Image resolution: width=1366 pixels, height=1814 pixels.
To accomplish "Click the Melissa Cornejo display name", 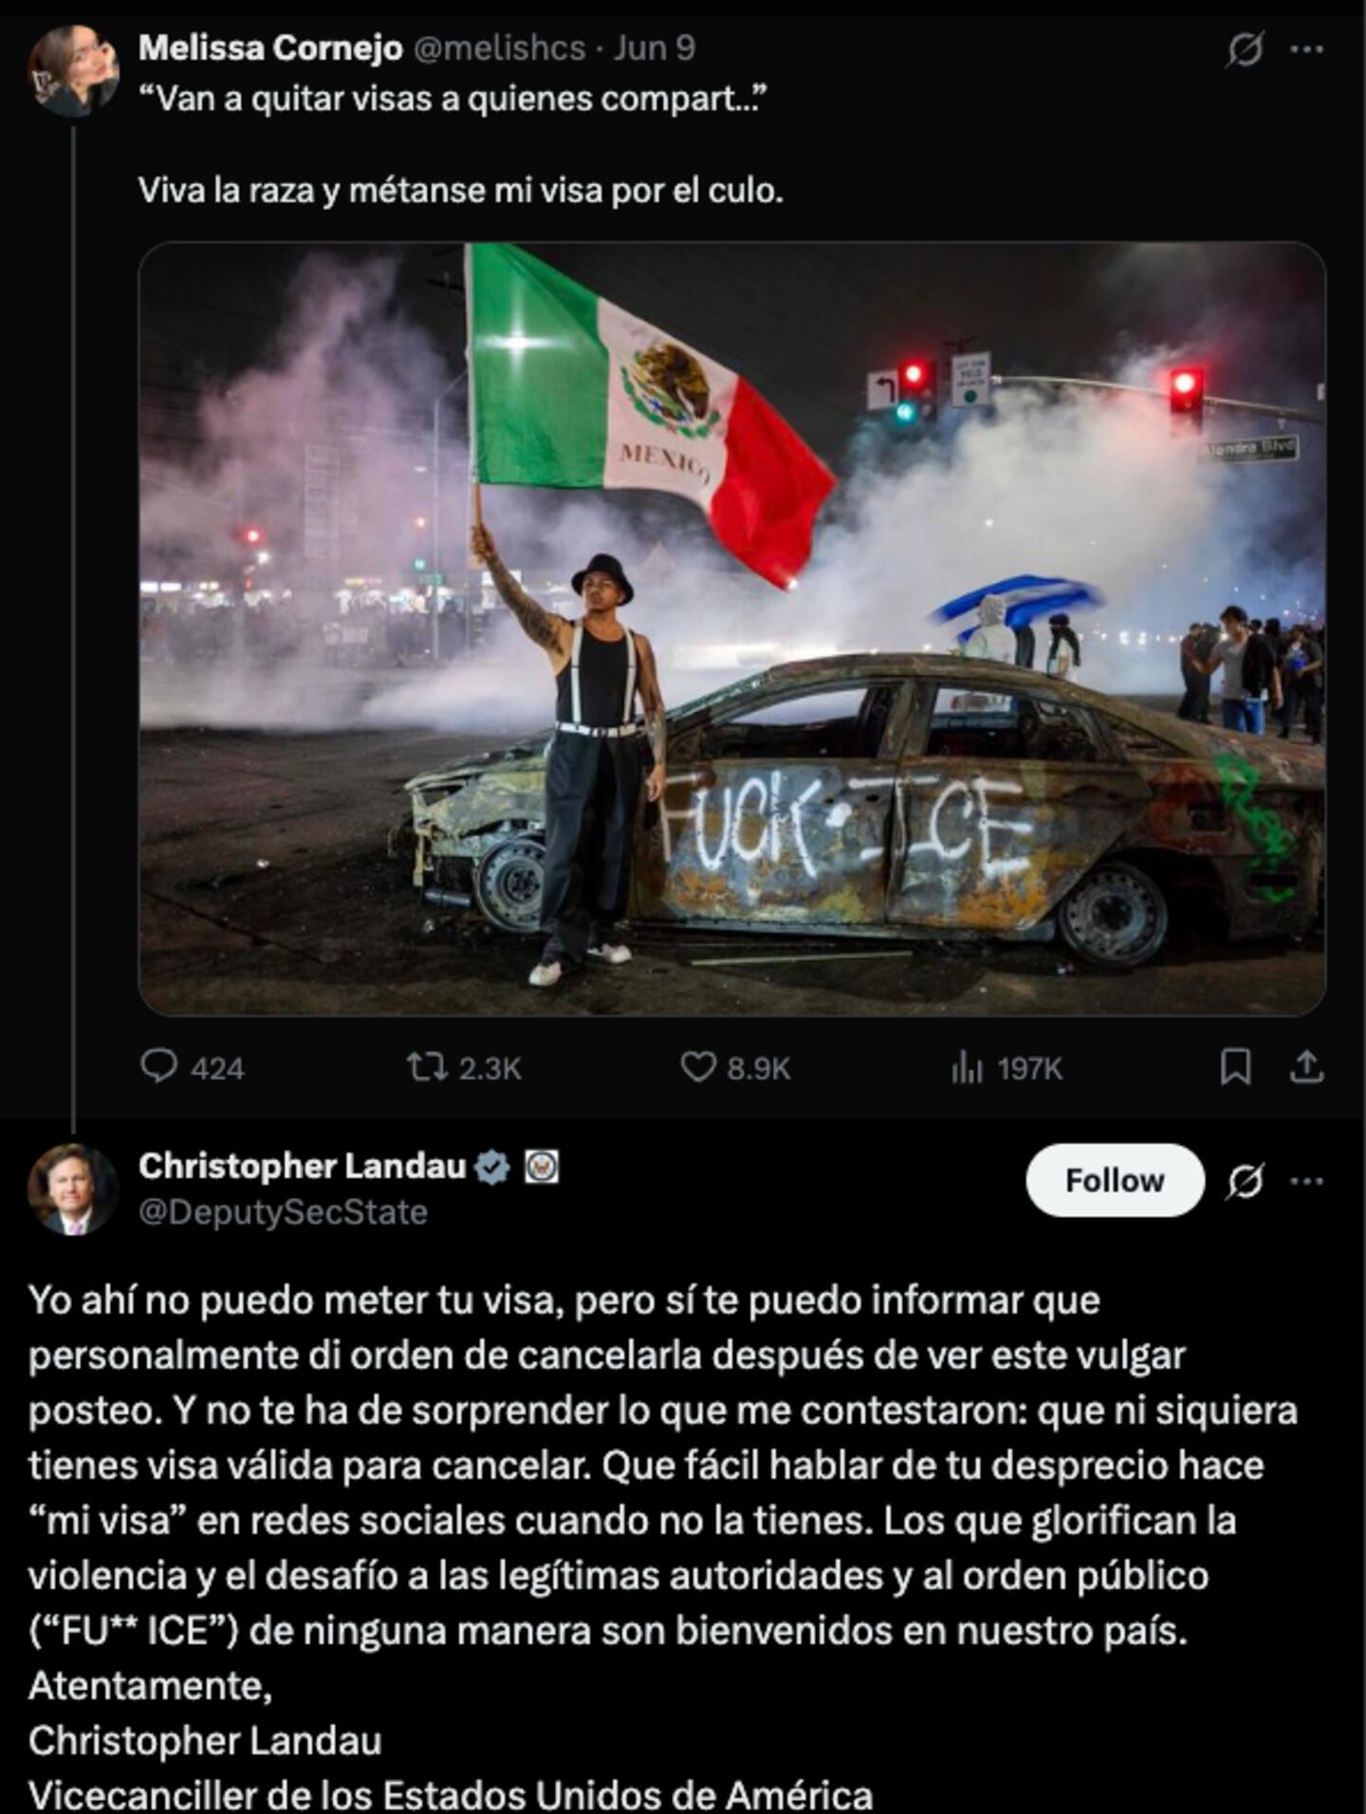I will pos(270,47).
